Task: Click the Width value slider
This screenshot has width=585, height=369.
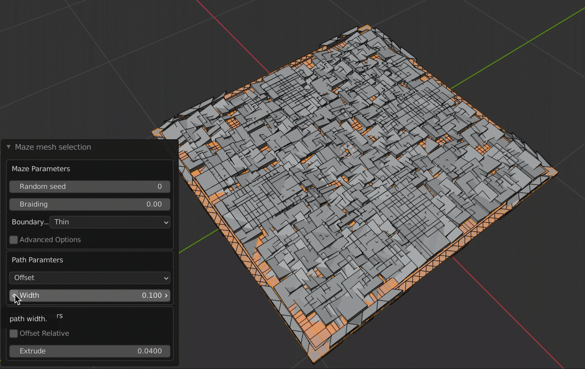Action: (x=90, y=295)
